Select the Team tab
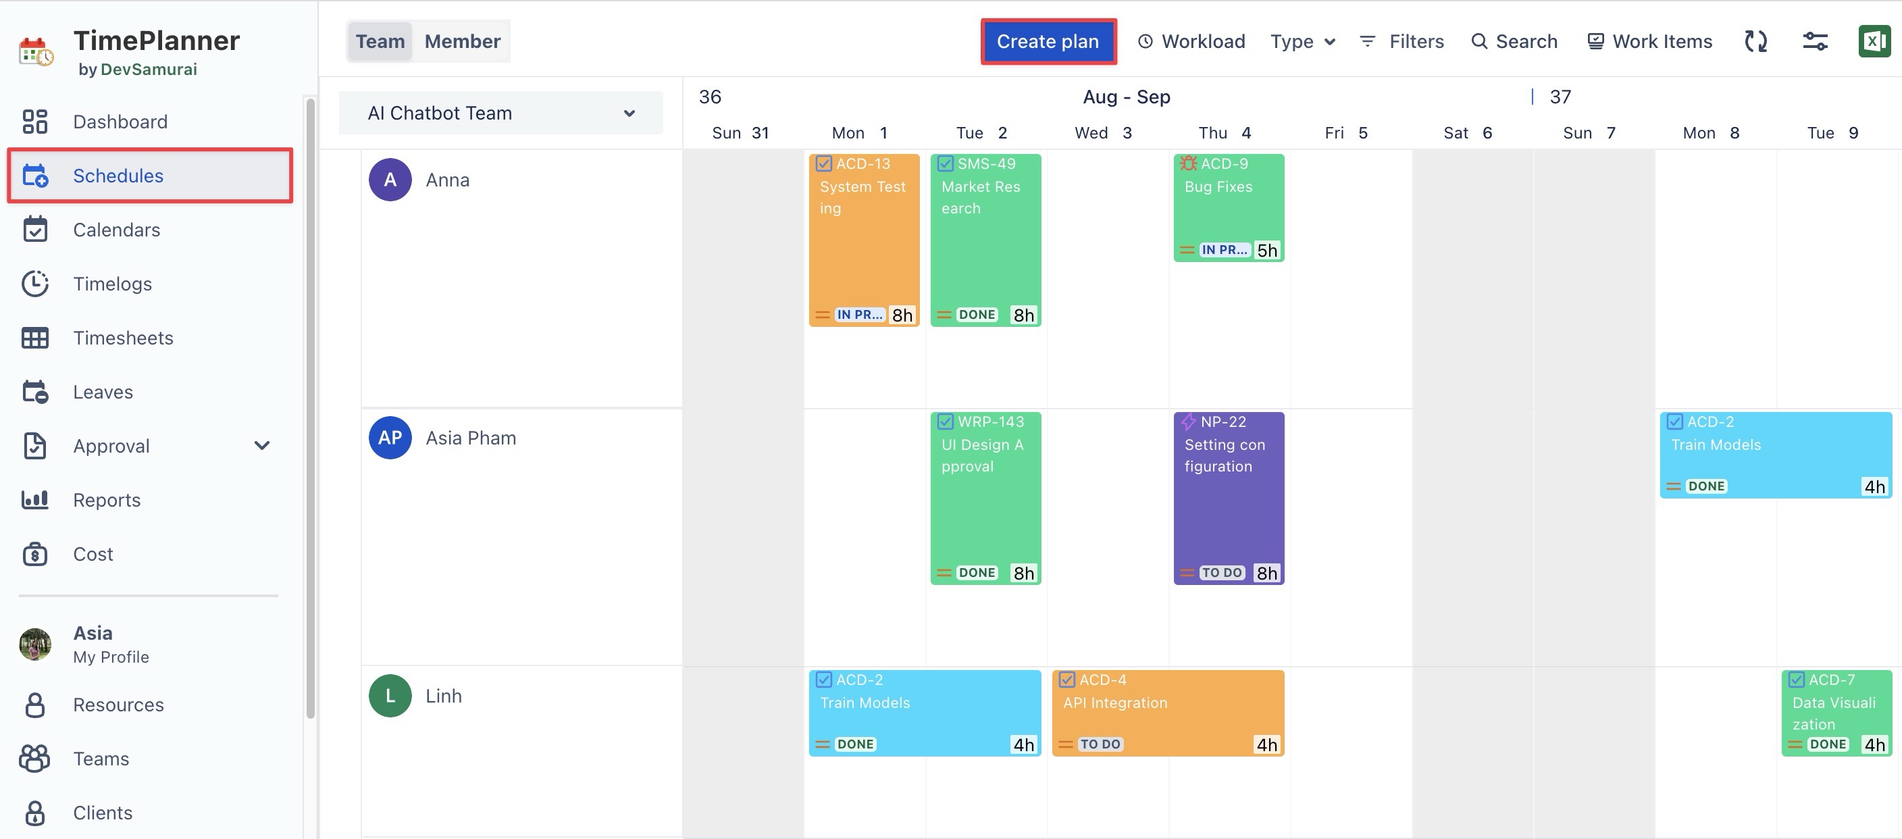The image size is (1902, 839). pos(380,41)
